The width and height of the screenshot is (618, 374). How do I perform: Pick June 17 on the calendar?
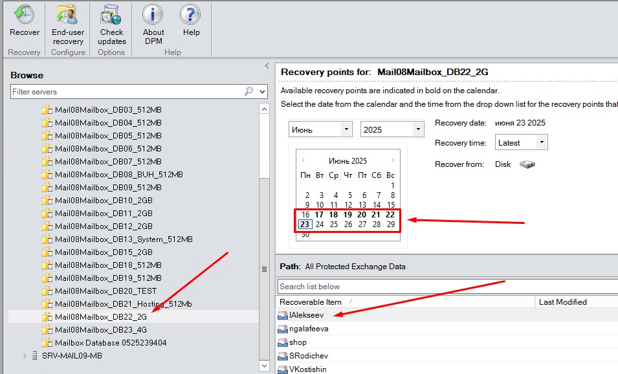[320, 214]
